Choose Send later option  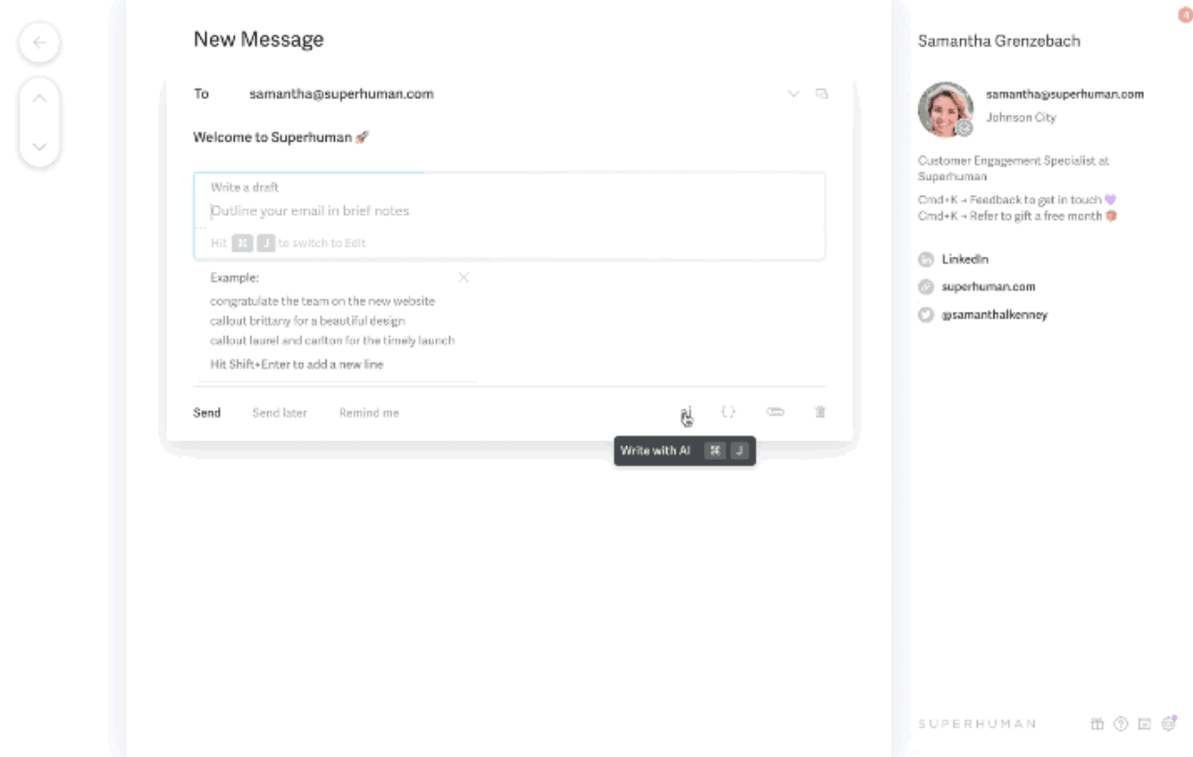(x=279, y=413)
